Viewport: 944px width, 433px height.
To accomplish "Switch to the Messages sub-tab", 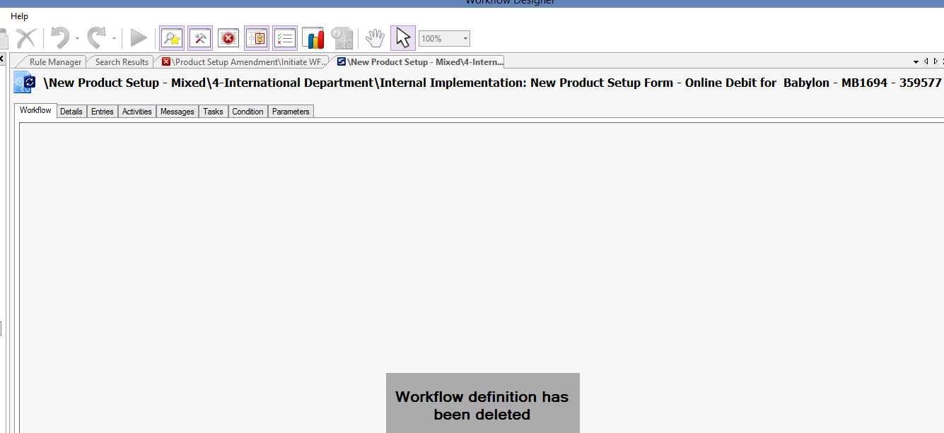I will (x=177, y=112).
